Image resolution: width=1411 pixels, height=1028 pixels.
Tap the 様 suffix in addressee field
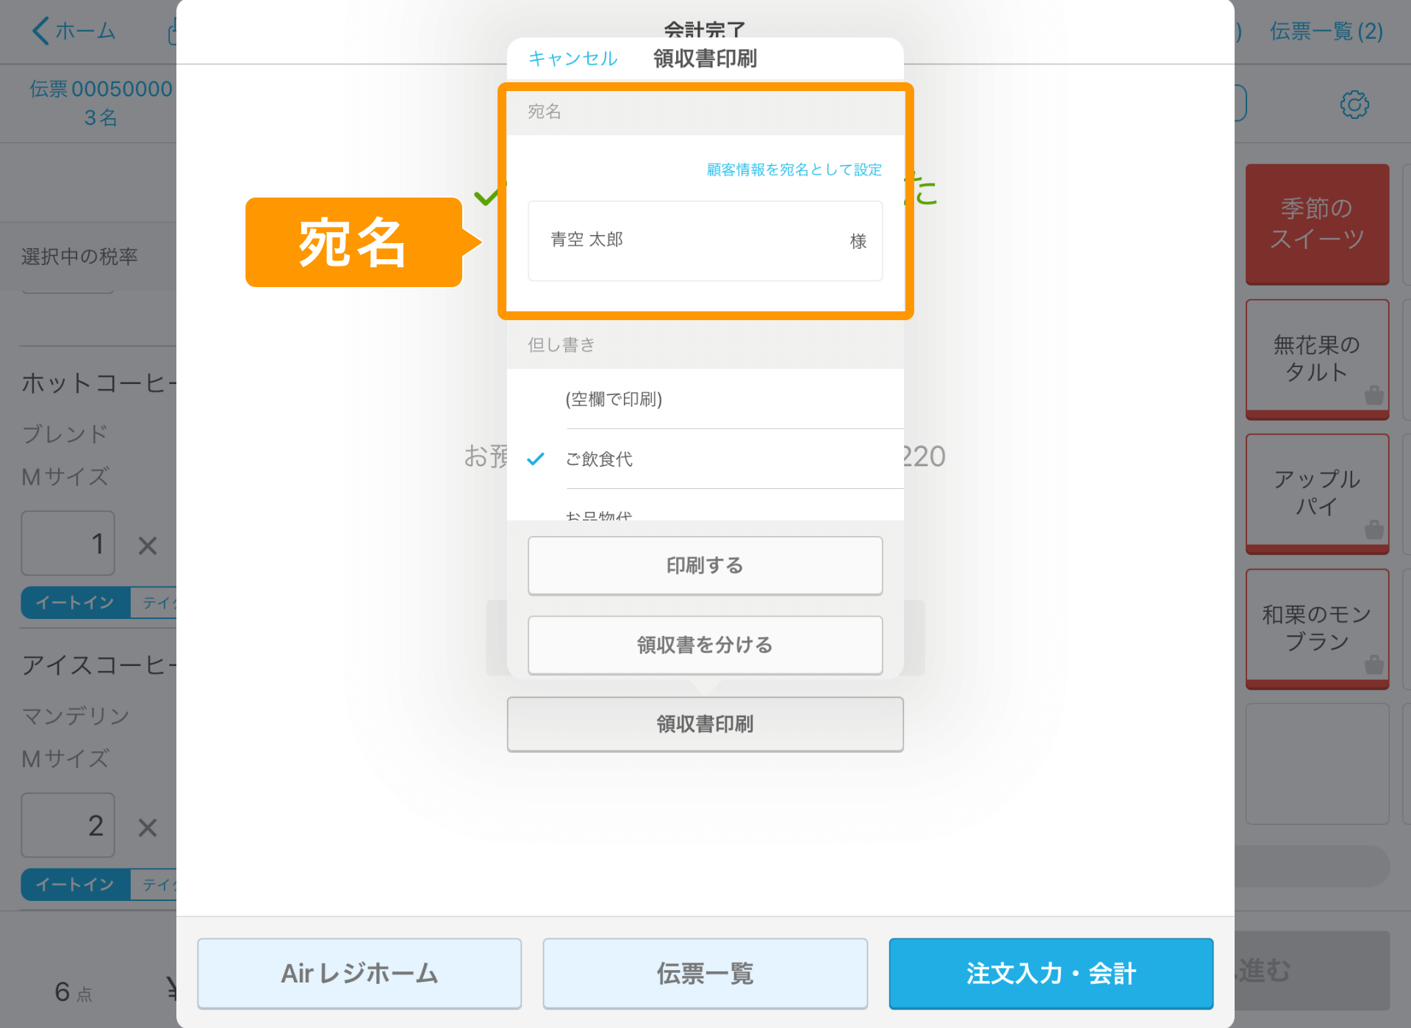click(x=858, y=241)
